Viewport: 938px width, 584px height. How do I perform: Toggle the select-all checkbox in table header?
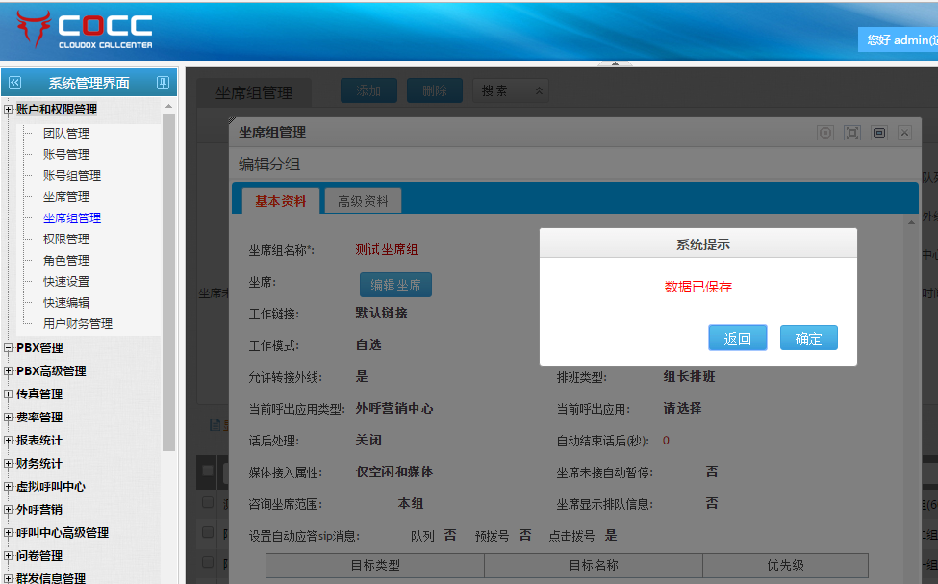[208, 470]
